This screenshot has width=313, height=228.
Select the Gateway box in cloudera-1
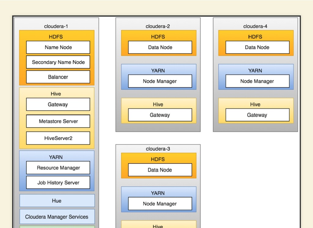click(x=58, y=104)
